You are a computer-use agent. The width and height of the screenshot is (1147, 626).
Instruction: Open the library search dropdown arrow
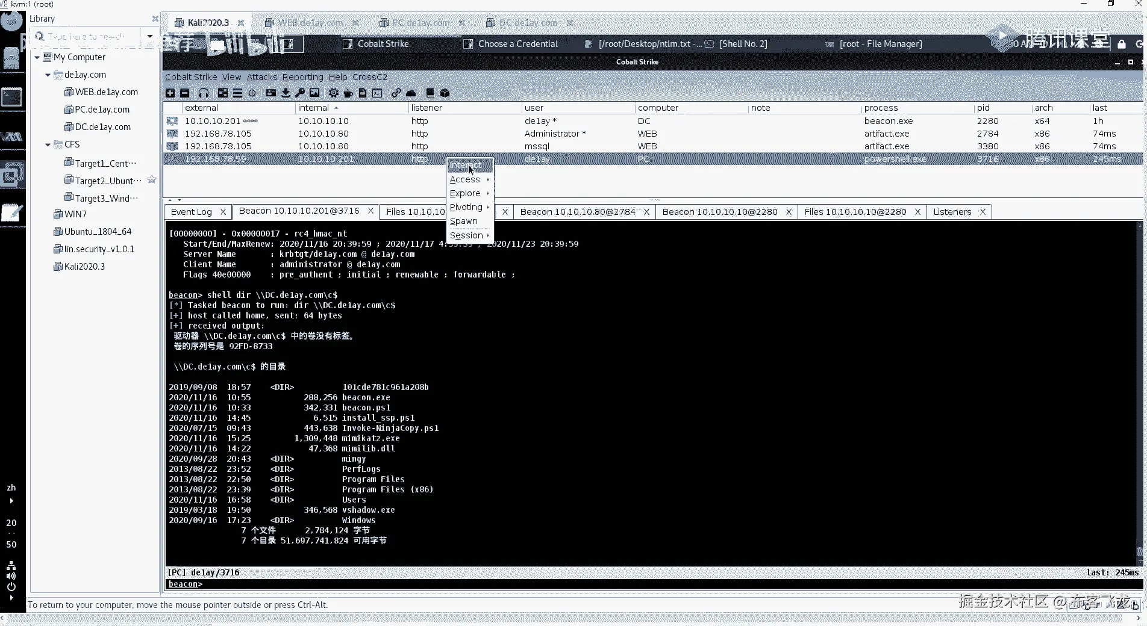[x=150, y=36]
